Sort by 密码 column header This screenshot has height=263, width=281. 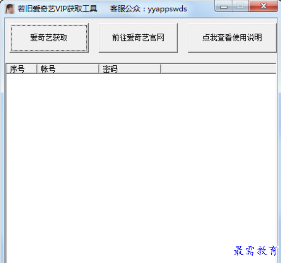(x=130, y=69)
